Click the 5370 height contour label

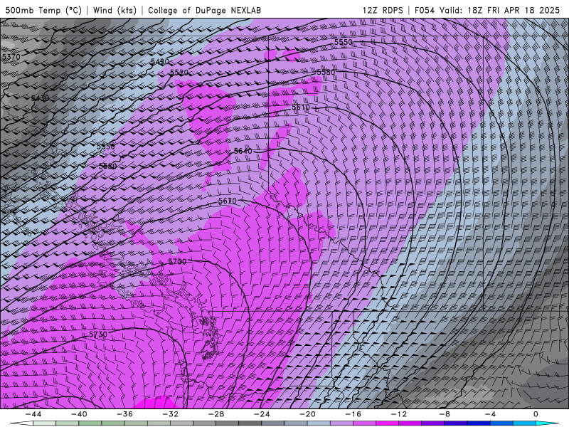point(11,57)
